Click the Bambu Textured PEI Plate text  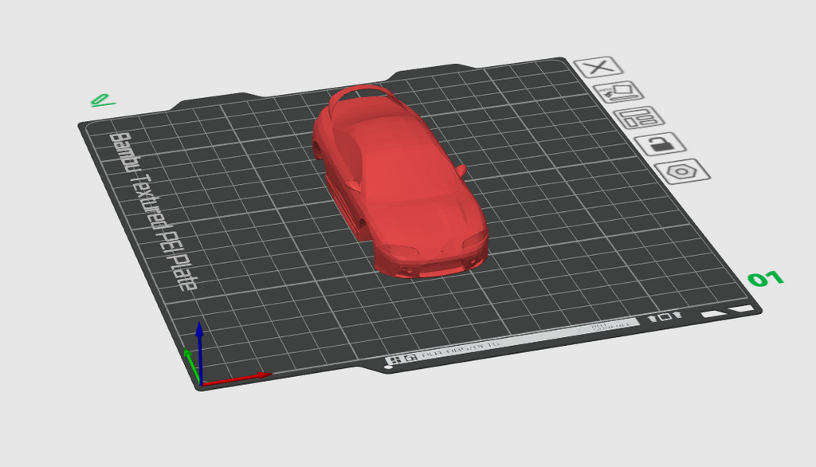click(154, 211)
